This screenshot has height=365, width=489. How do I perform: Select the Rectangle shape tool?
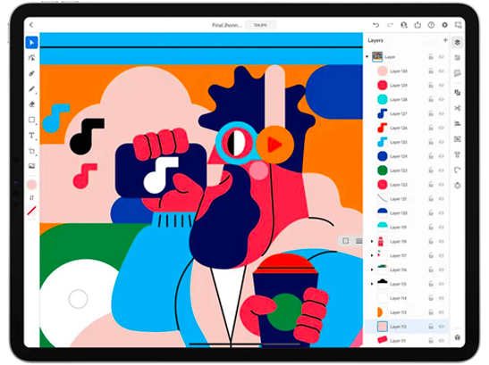coord(31,120)
